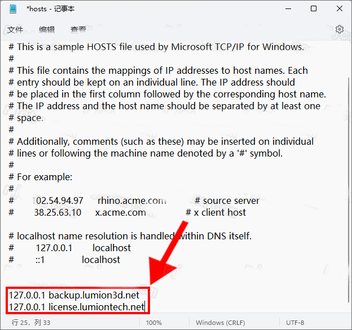This screenshot has width=352, height=330.
Task: Maximize the hosts Notepad window
Action: pyautogui.click(x=314, y=9)
